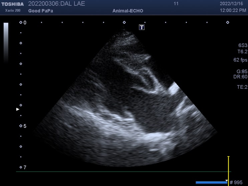Click the 'Animal-ECHO' preset label
This screenshot has width=248, height=186.
pyautogui.click(x=128, y=11)
